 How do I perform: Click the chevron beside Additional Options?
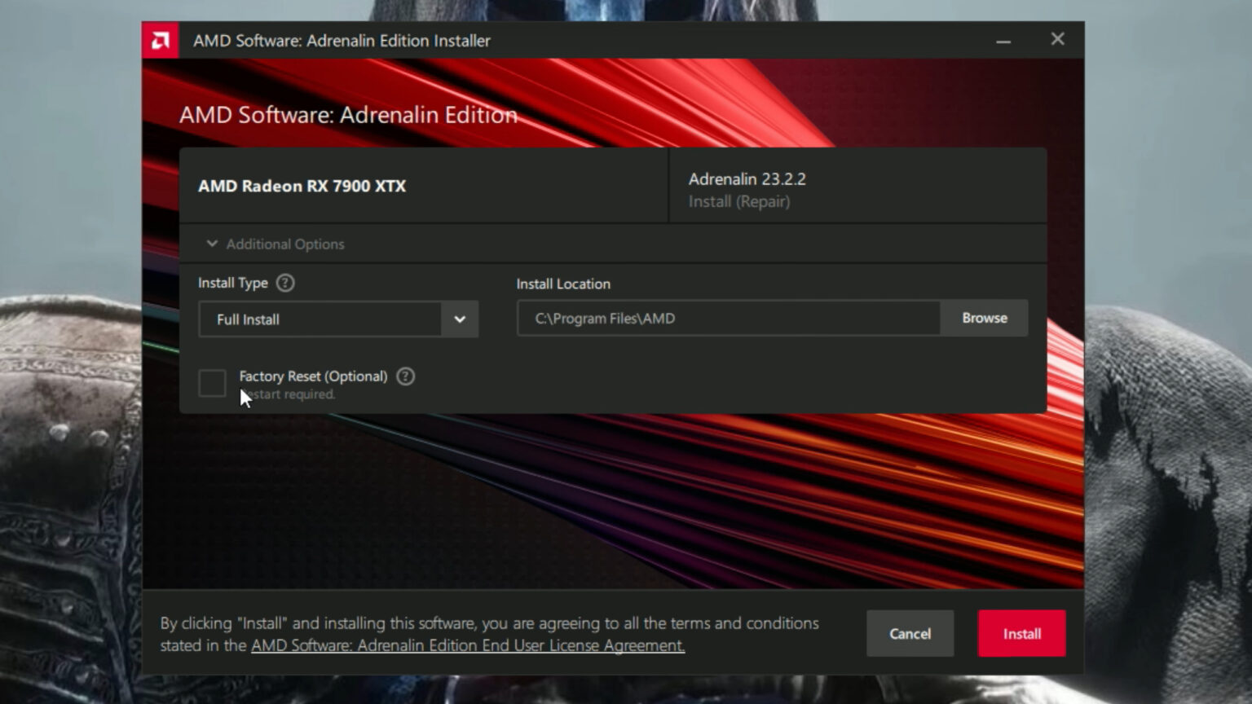point(211,244)
